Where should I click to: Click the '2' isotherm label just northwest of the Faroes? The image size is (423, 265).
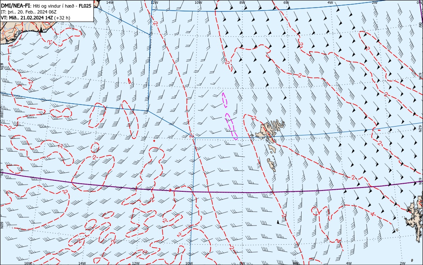[x=254, y=117]
